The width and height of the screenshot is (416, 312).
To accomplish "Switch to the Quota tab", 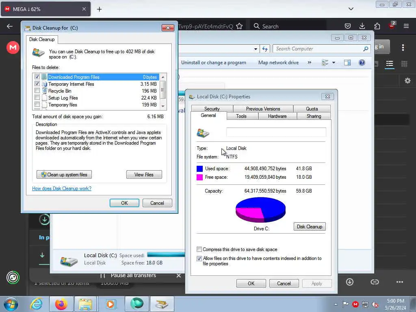I will tap(312, 108).
